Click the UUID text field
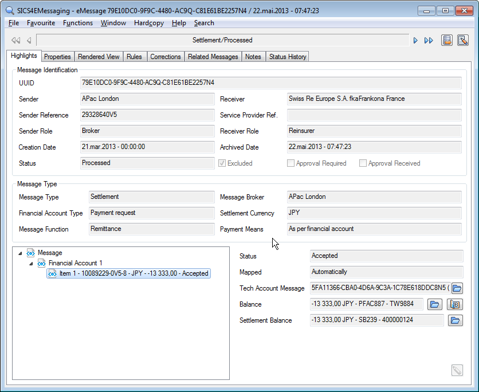This screenshot has height=392, width=479. point(270,83)
